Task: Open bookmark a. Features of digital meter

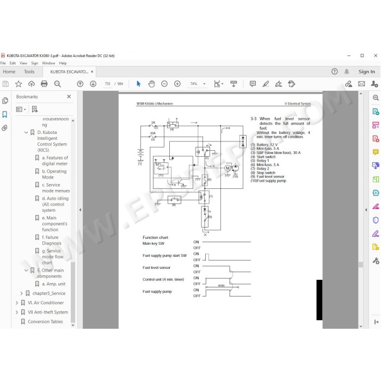Action: coord(55,161)
